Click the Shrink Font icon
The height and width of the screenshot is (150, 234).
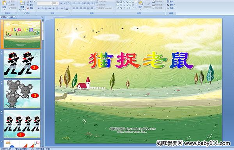(x=65, y=3)
